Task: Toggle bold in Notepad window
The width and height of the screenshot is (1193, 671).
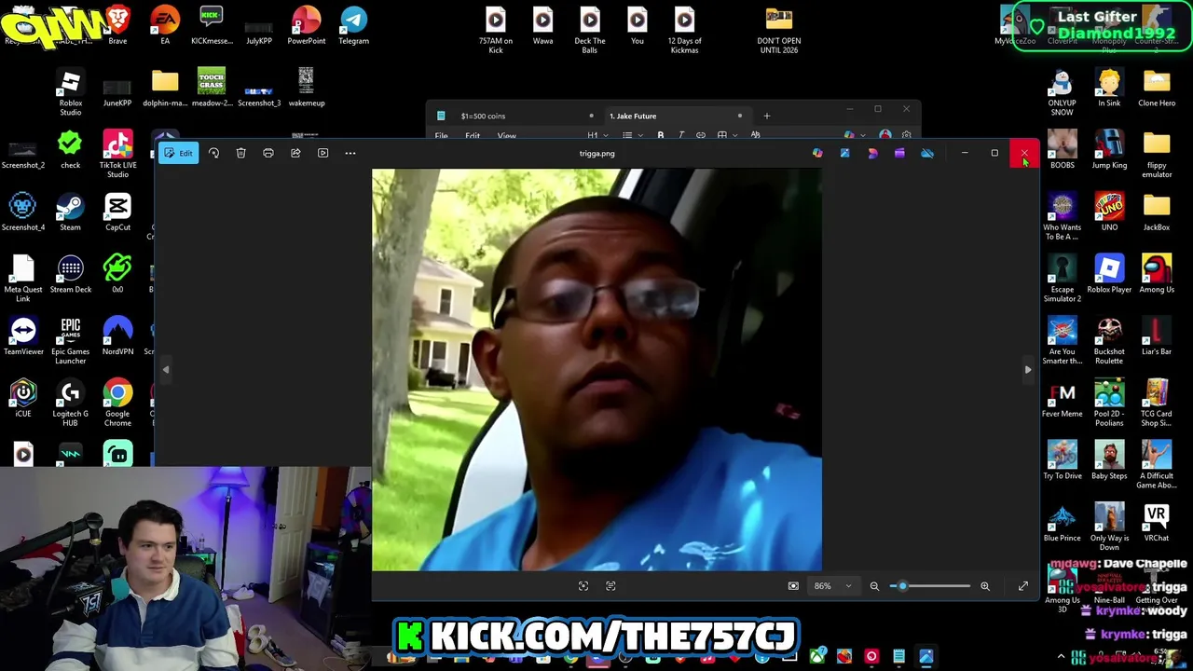Action: 661,136
